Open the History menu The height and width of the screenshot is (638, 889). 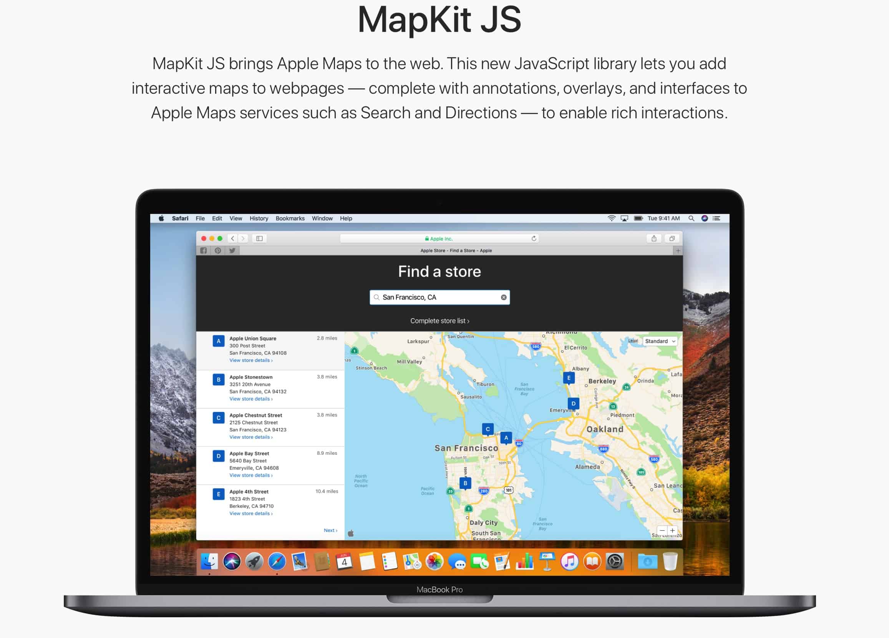pos(259,218)
